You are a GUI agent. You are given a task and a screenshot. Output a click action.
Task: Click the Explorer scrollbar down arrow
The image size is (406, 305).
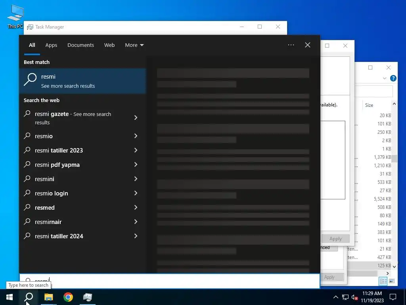(394, 266)
